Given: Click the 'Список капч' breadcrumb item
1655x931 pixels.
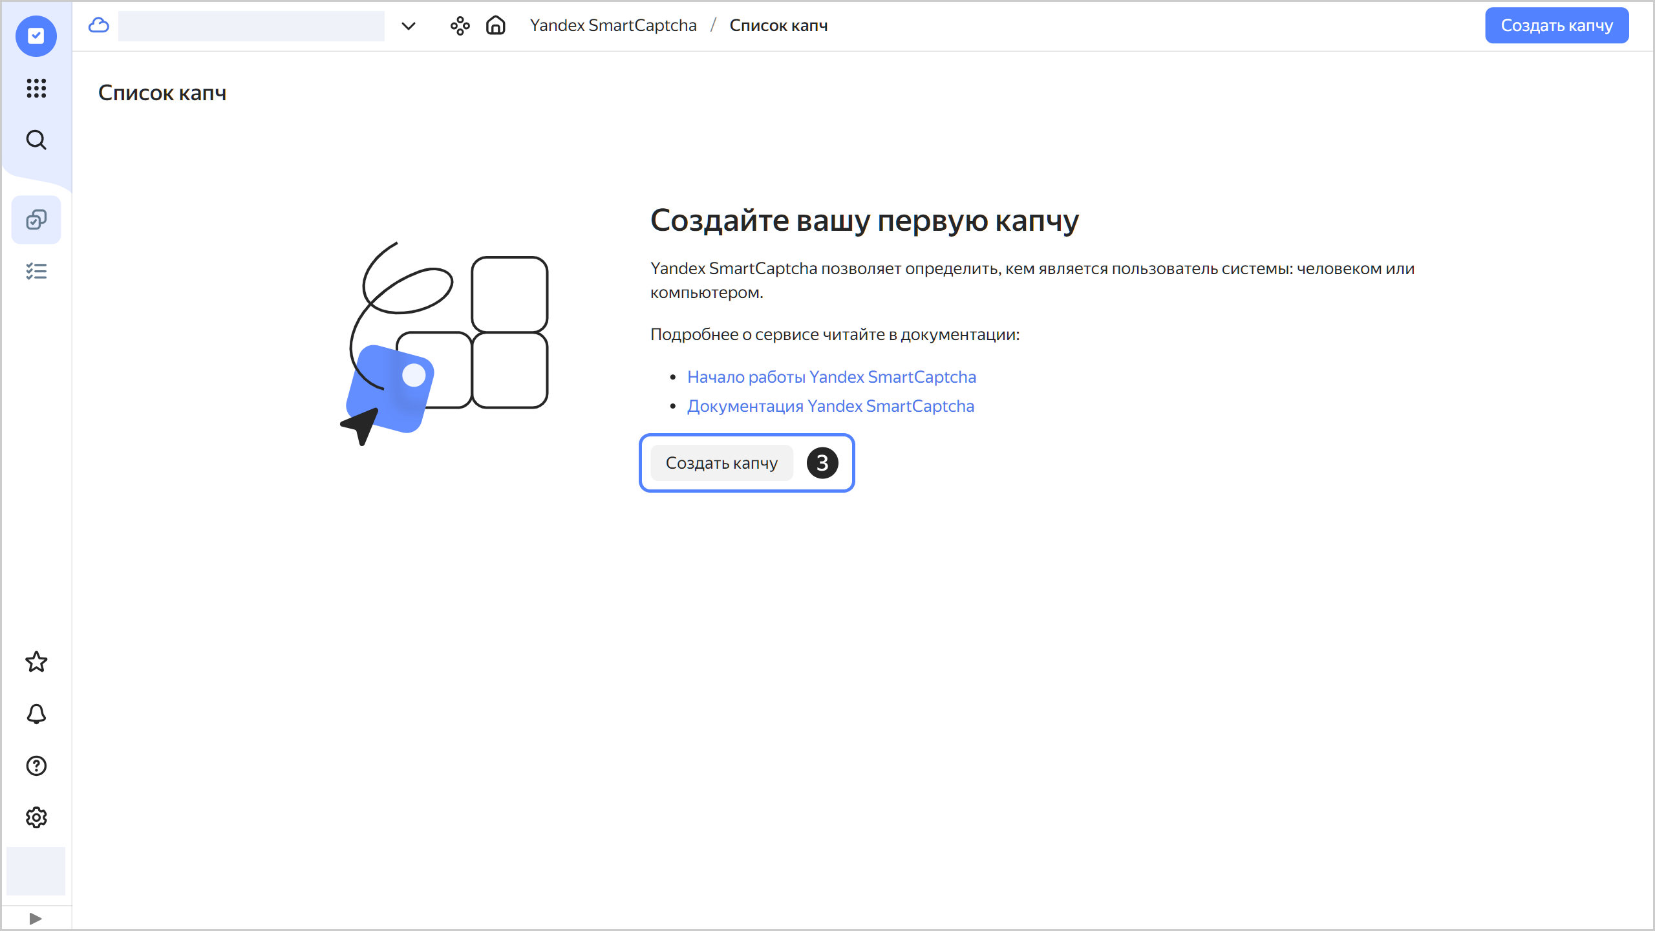Looking at the screenshot, I should [x=778, y=26].
